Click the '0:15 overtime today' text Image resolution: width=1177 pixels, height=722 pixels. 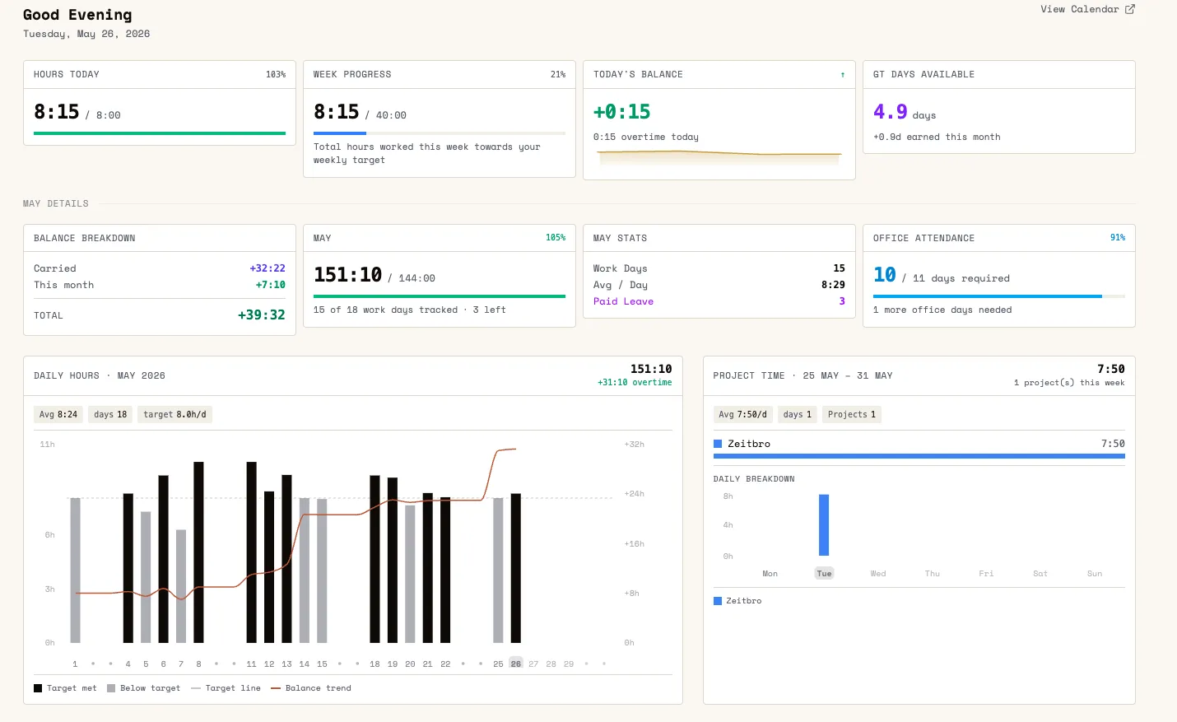(646, 137)
